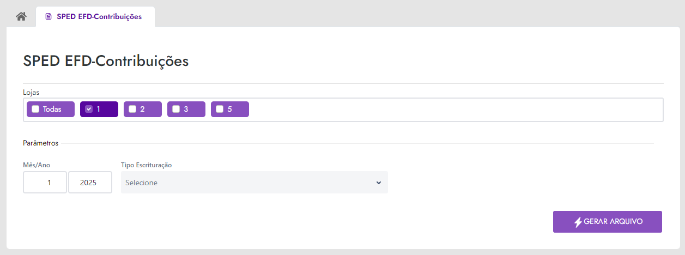685x255 pixels.
Task: Click the lightning bolt icon on Gerar Arquivo
Action: (x=578, y=222)
